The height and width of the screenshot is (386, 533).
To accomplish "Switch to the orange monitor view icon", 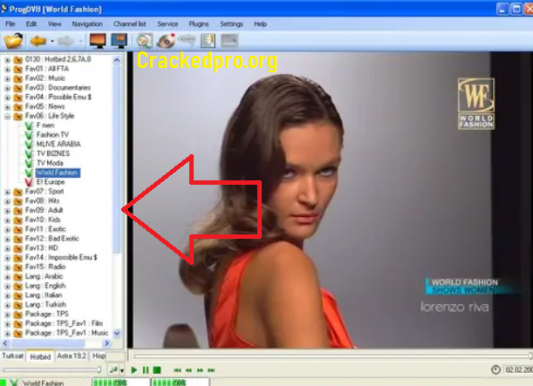I will [98, 41].
